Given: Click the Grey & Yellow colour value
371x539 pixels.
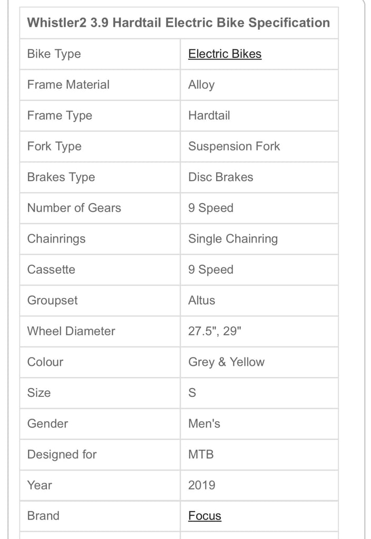Looking at the screenshot, I should pyautogui.click(x=227, y=362).
